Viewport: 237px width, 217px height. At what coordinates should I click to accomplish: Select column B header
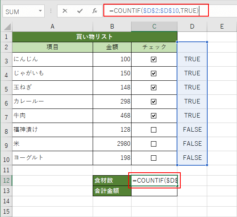point(112,27)
